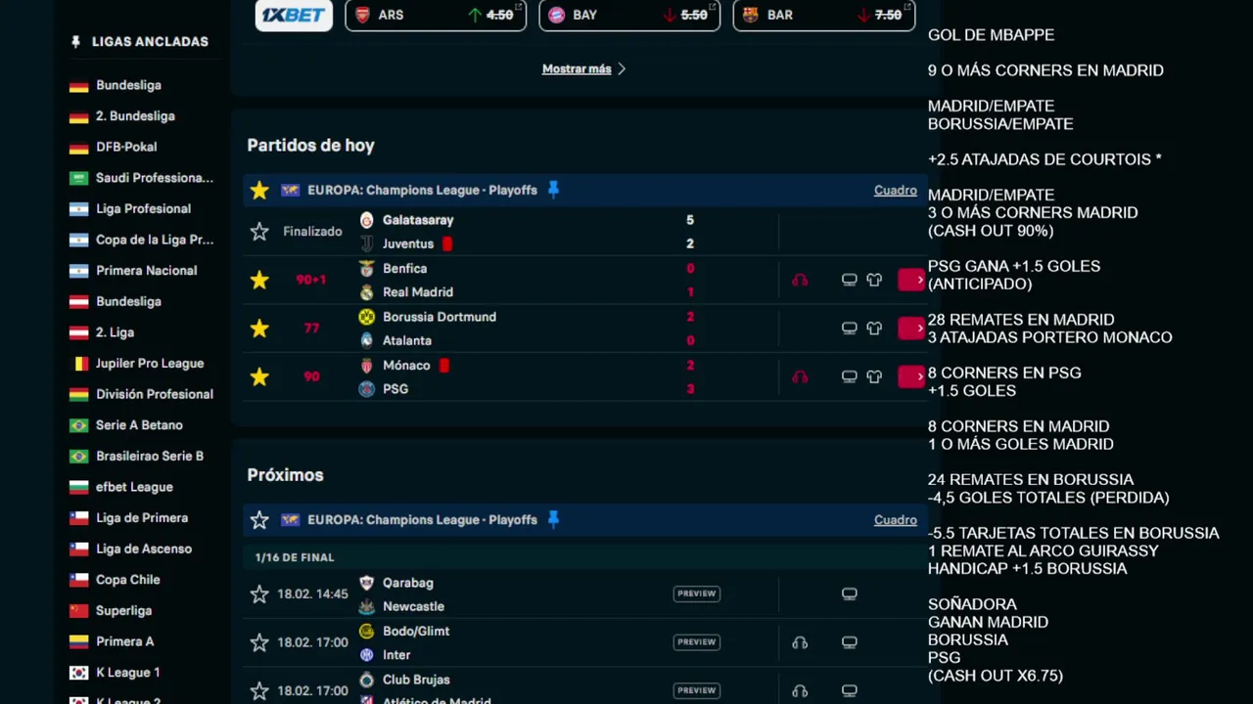The width and height of the screenshot is (1253, 704).
Task: Unstar the Mónaco vs PSG match
Action: 259,376
